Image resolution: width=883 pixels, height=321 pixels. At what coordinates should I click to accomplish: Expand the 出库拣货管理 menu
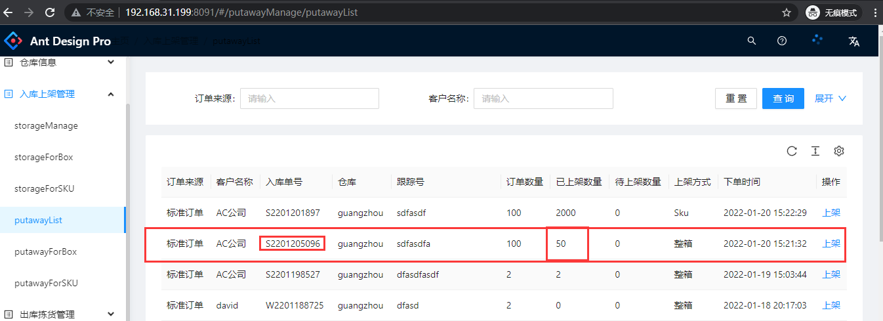110,314
